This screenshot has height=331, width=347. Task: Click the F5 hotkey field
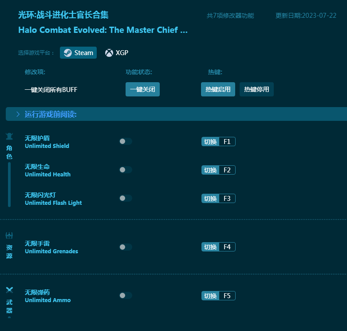pos(227,296)
